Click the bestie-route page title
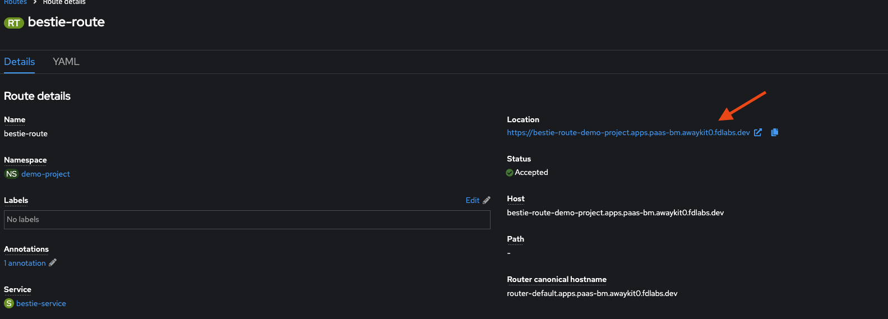 [x=66, y=22]
